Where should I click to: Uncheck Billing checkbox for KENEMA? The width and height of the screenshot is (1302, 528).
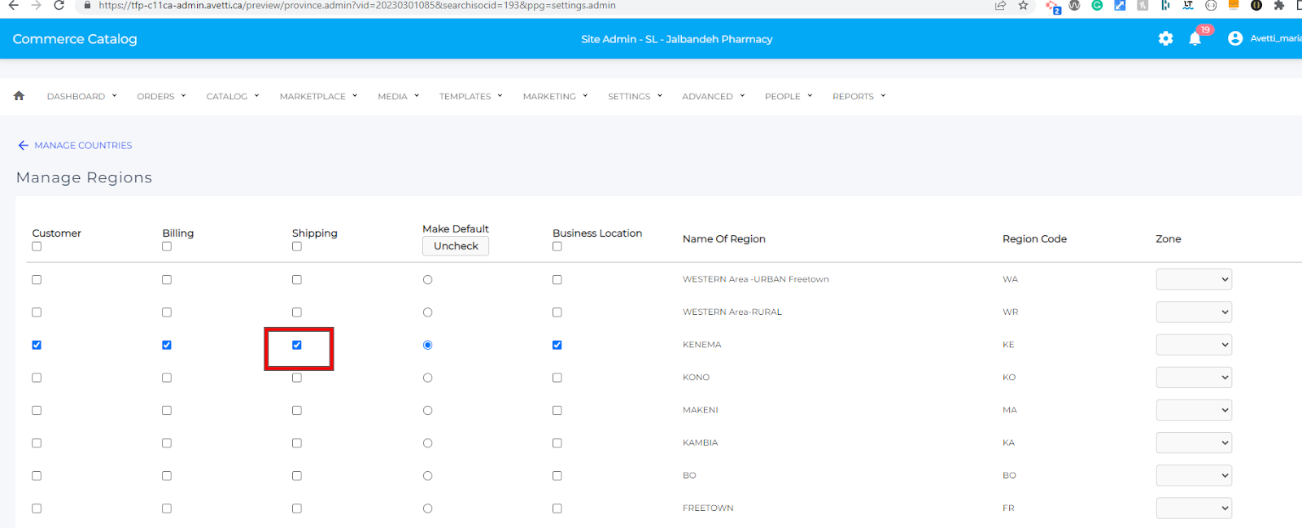(x=167, y=345)
